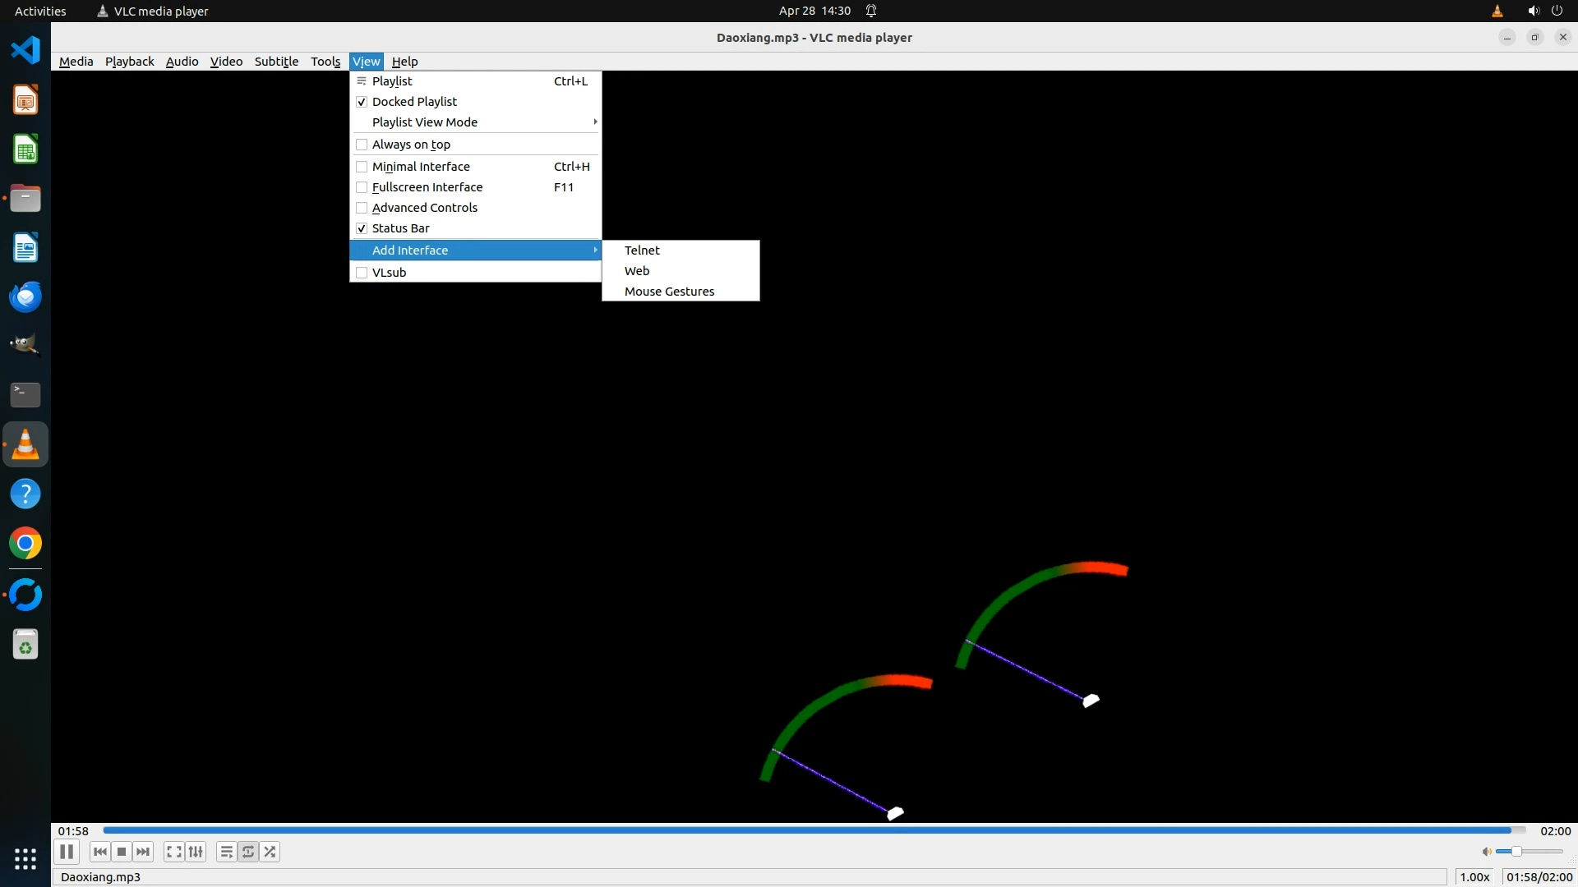Skip to the next media track
The width and height of the screenshot is (1578, 887).
point(143,852)
